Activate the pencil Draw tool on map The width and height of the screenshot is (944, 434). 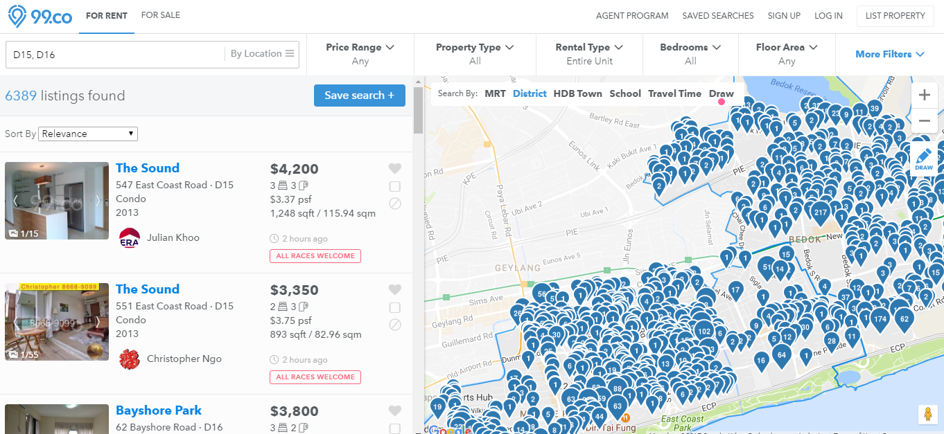[x=924, y=158]
